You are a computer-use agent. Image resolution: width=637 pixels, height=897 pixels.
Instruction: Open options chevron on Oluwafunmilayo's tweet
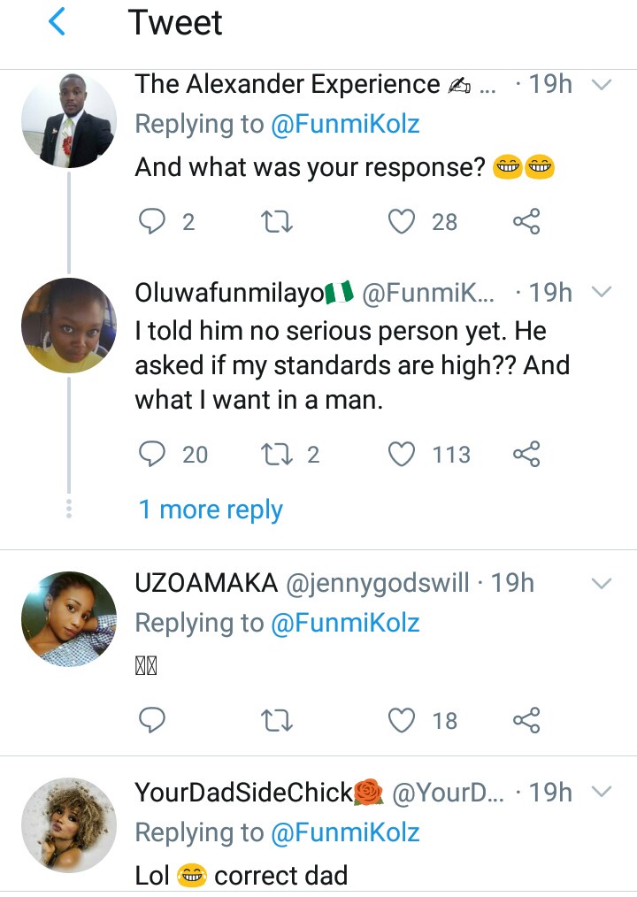[x=602, y=293]
